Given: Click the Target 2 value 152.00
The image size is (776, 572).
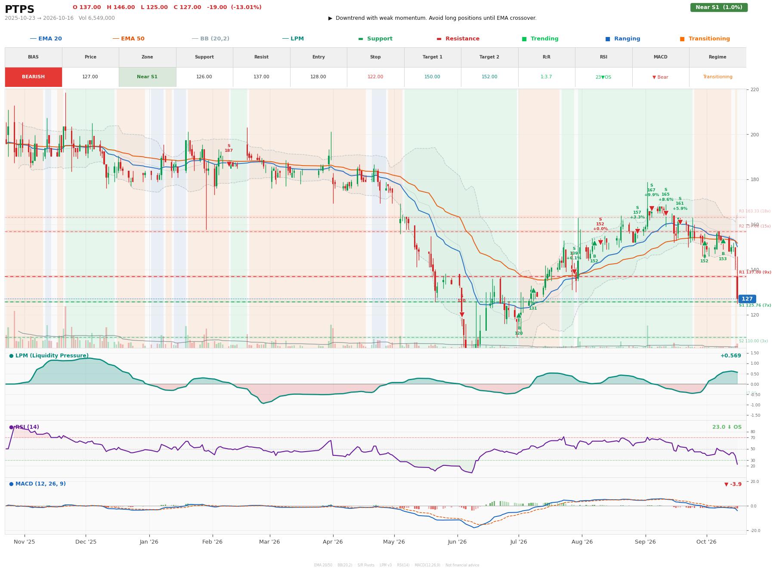Looking at the screenshot, I should tap(489, 77).
